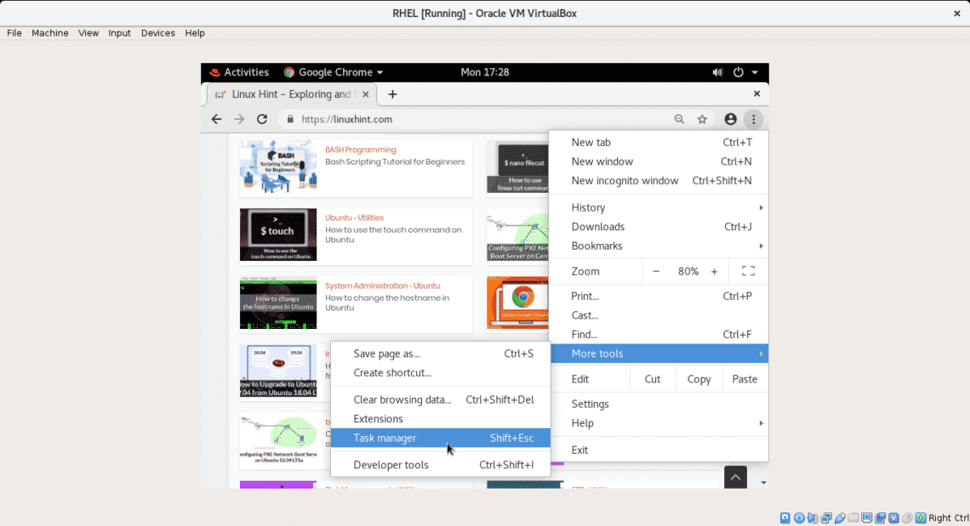This screenshot has height=526, width=970.
Task: Open Extensions from More tools
Action: (441, 419)
